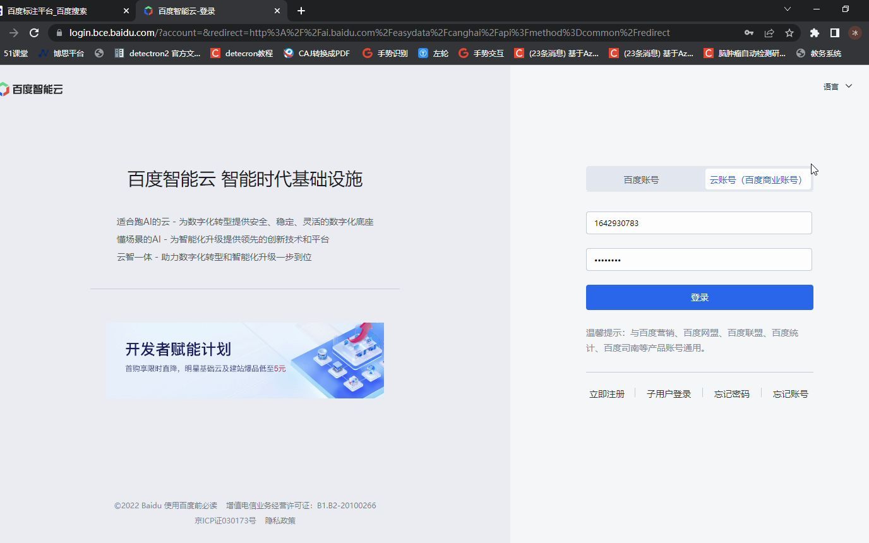
Task: Open saved passwords key icon
Action: [x=749, y=33]
